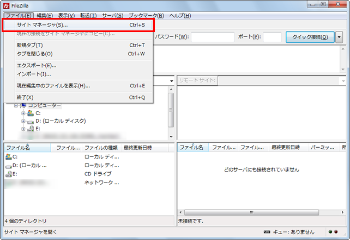350x240 pixels.
Task: Open Site Manager menu entry サイト マネージャ(S)
Action: click(x=78, y=25)
